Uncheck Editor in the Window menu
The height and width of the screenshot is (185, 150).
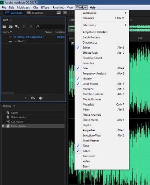pyautogui.click(x=102, y=47)
